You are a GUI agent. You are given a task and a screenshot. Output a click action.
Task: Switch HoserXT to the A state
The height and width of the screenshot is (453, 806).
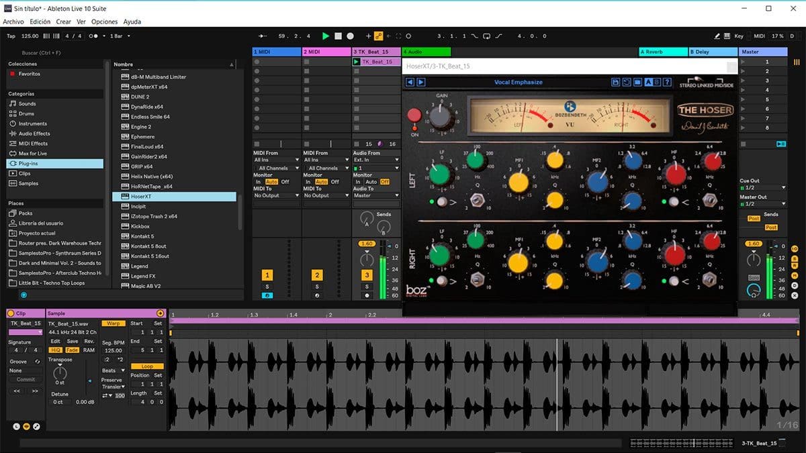click(649, 82)
